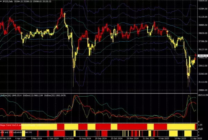This screenshot has width=208, height=140.
Task: Click the 32363.00 price axis label
Action: click(202, 74)
